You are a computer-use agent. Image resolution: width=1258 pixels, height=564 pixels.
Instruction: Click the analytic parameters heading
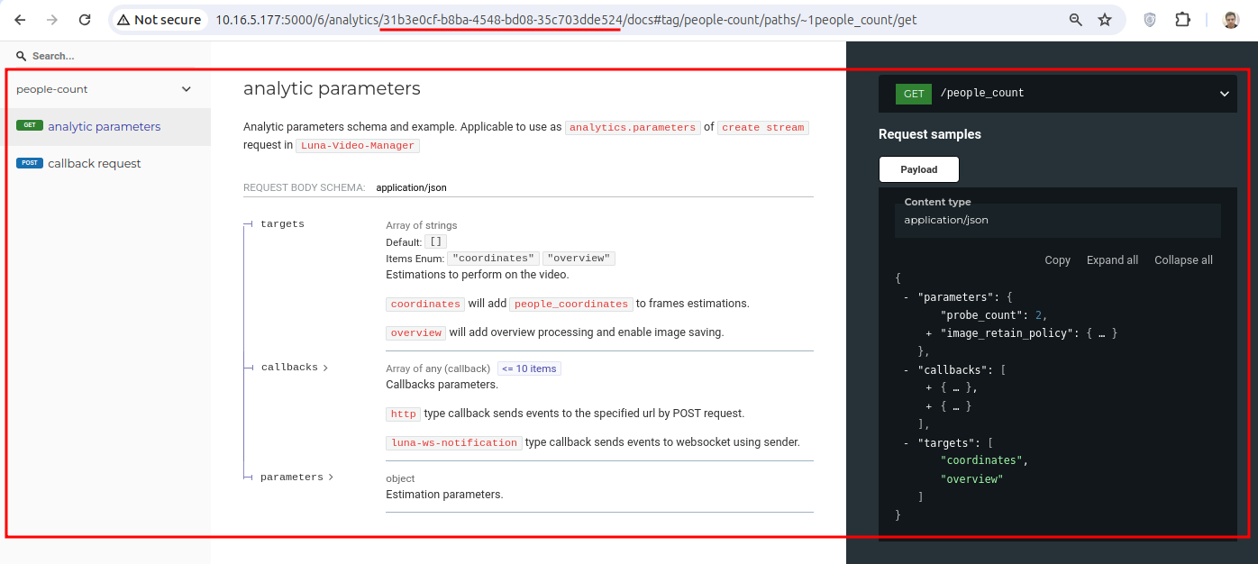click(x=332, y=88)
